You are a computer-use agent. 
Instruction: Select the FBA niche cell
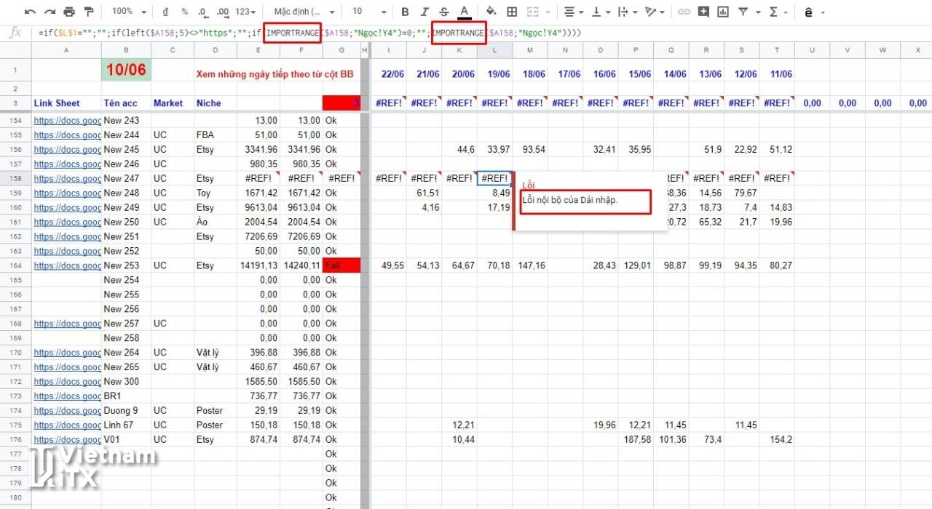216,135
